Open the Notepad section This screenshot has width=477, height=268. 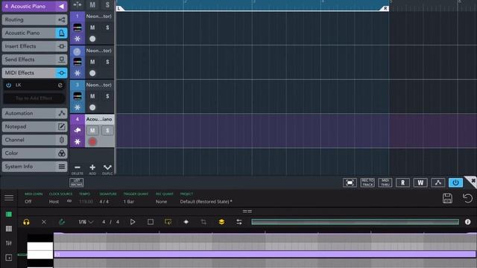click(35, 127)
